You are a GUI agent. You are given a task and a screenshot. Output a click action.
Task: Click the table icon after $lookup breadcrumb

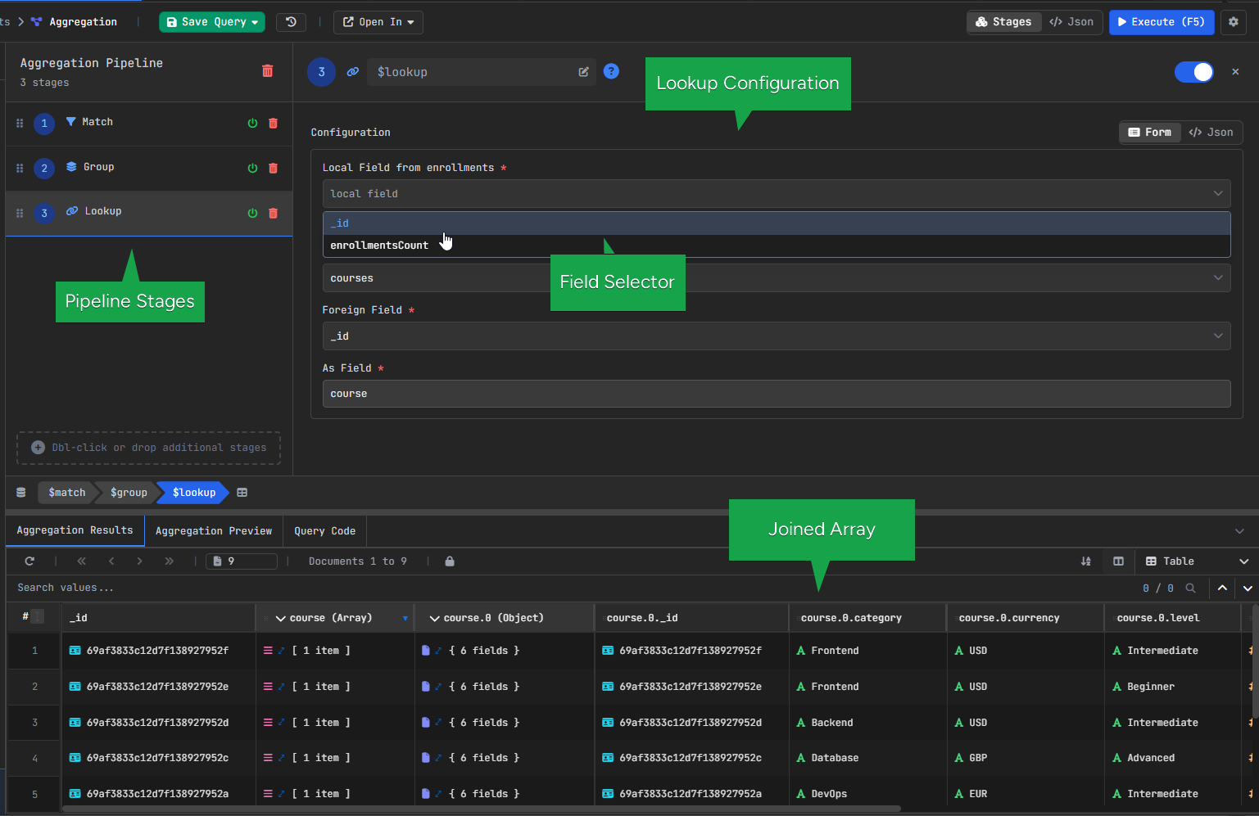coord(242,493)
